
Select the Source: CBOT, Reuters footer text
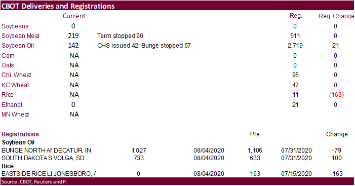coord(34,182)
